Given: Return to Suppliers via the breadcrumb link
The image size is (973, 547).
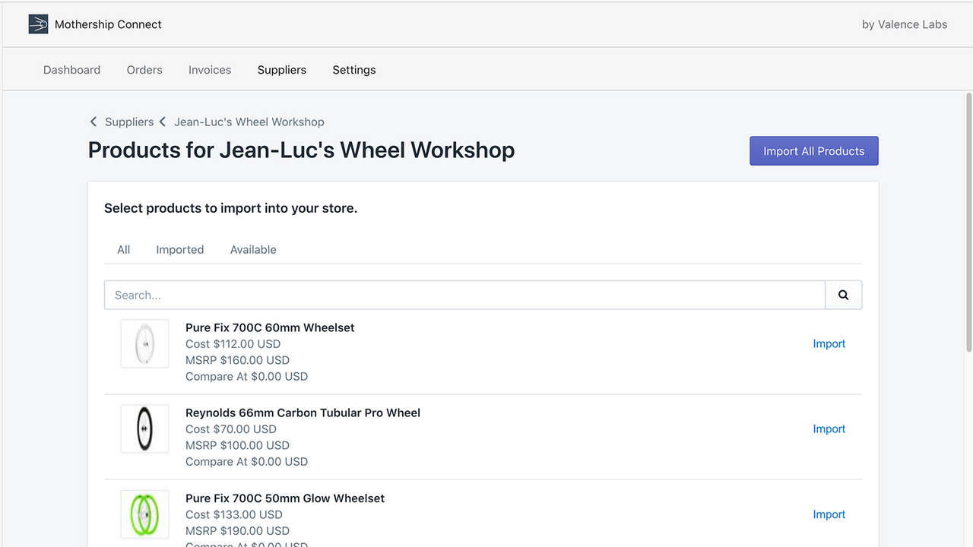Looking at the screenshot, I should [129, 122].
